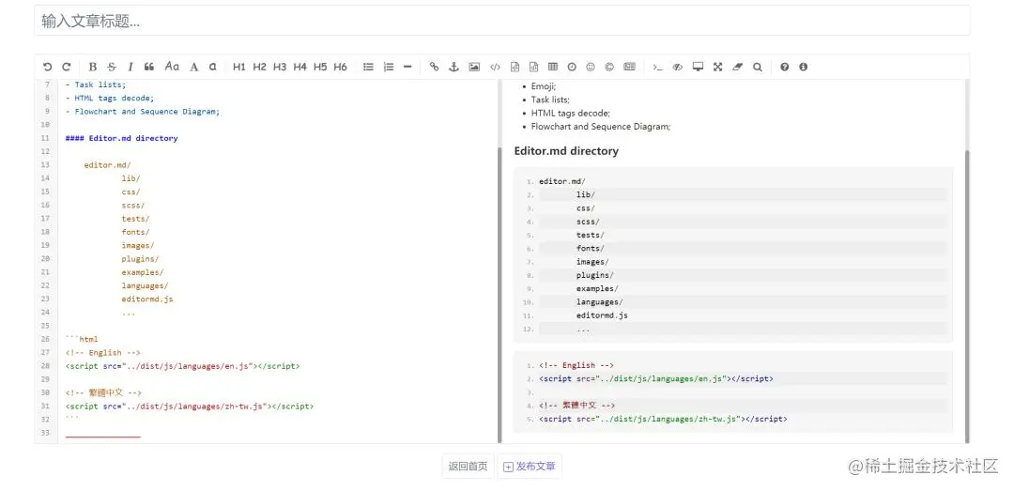Insert an image from toolbar

click(x=475, y=67)
